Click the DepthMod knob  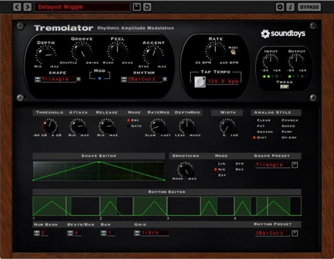coord(187,126)
